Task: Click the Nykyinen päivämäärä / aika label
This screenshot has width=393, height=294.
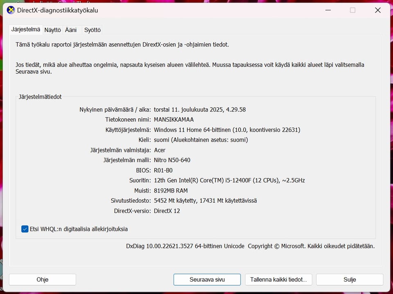Action: [115, 109]
